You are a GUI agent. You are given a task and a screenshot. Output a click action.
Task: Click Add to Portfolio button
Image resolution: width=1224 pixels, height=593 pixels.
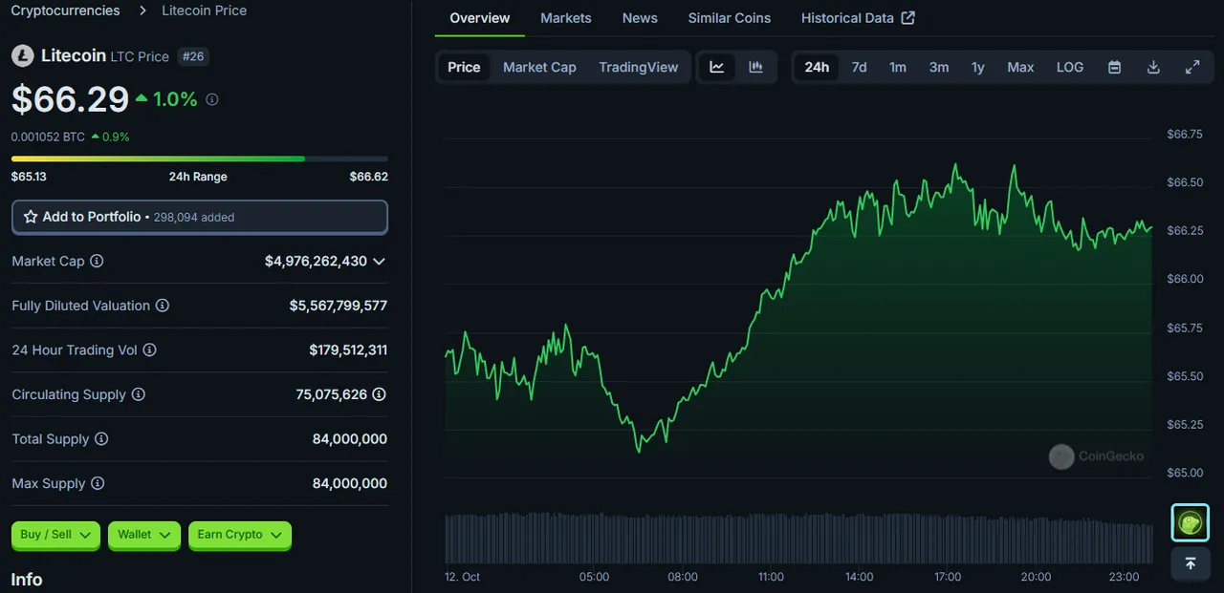coord(200,217)
